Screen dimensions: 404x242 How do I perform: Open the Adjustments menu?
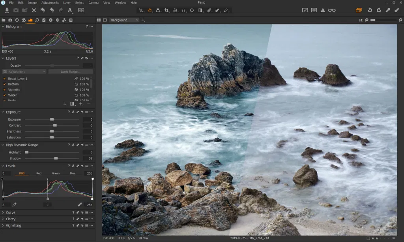click(x=50, y=3)
